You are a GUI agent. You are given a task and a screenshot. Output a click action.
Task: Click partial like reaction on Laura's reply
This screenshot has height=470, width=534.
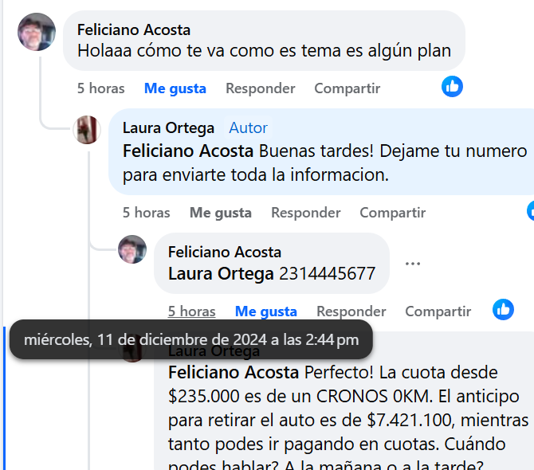[530, 210]
